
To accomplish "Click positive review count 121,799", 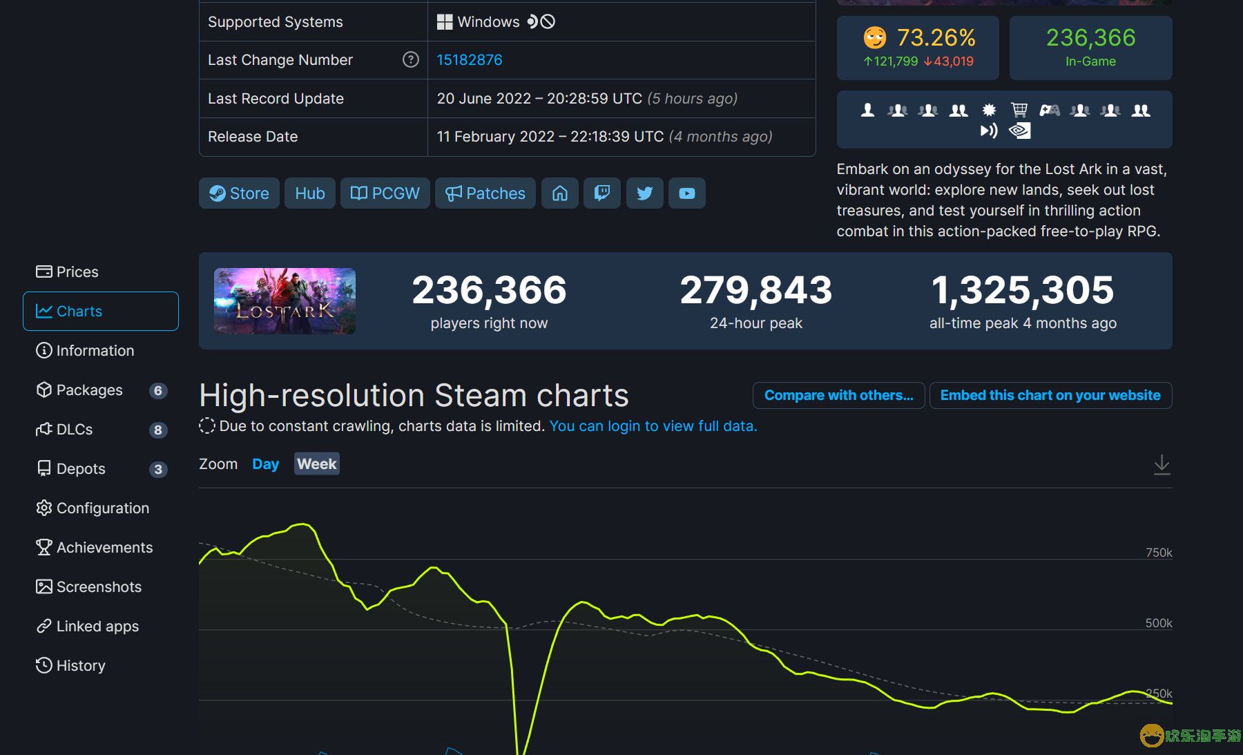I will point(891,61).
